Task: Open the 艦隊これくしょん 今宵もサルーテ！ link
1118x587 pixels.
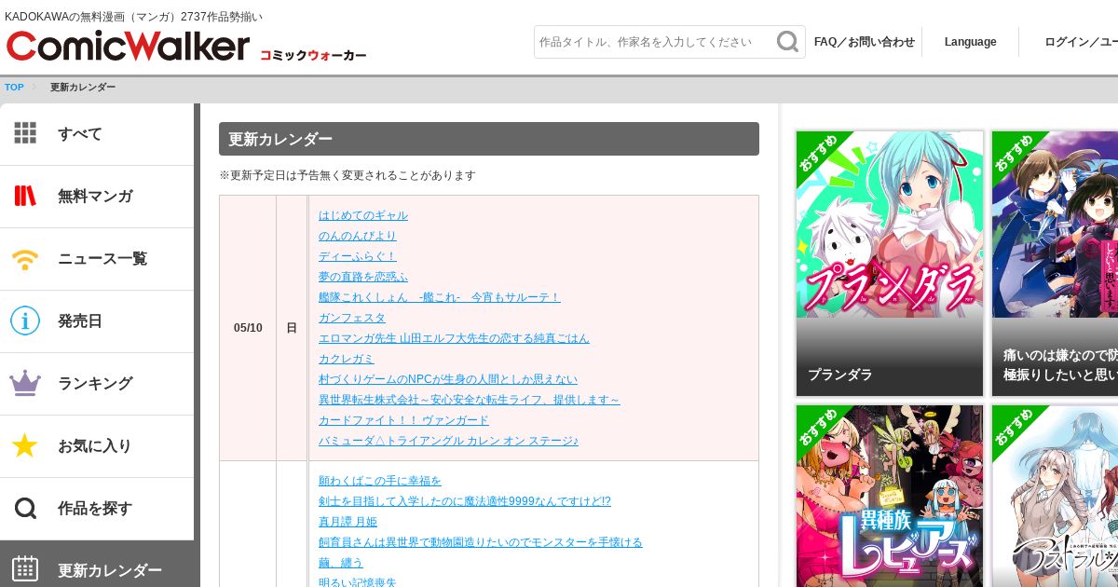Action: tap(440, 297)
